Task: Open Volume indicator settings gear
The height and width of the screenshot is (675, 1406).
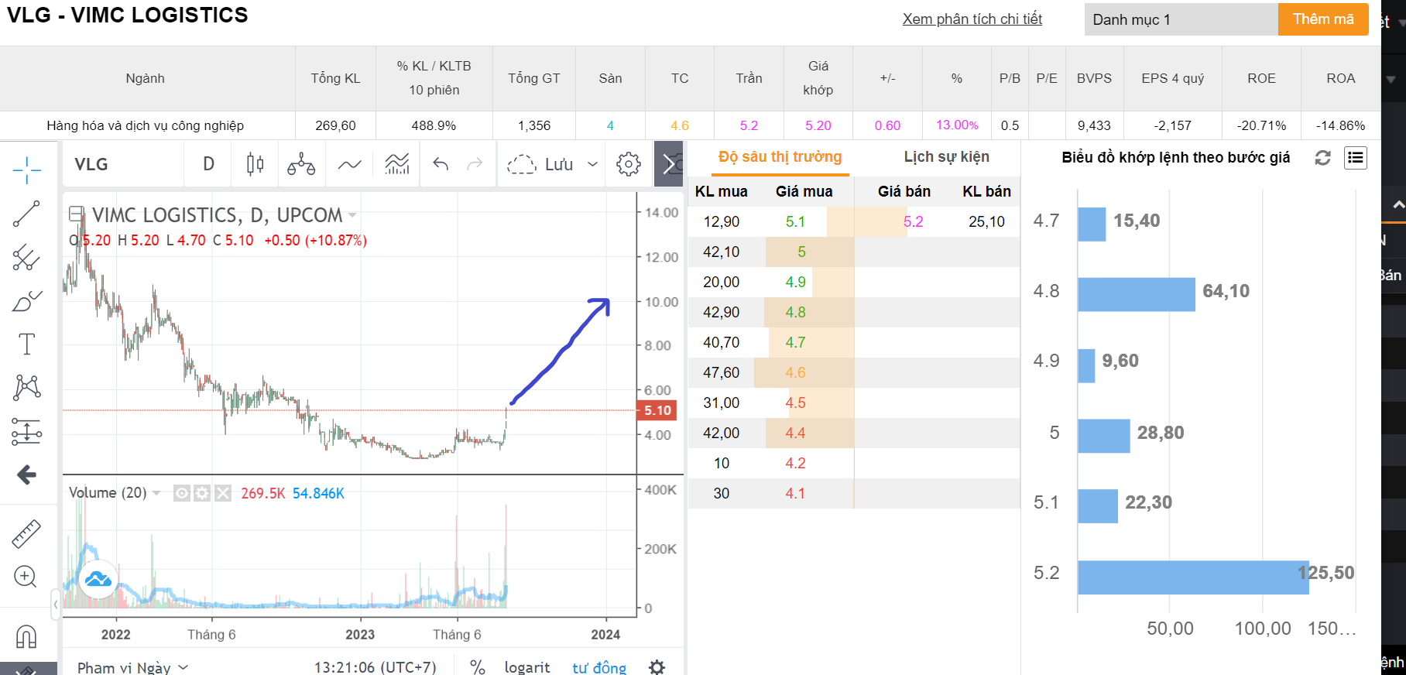Action: pos(202,493)
